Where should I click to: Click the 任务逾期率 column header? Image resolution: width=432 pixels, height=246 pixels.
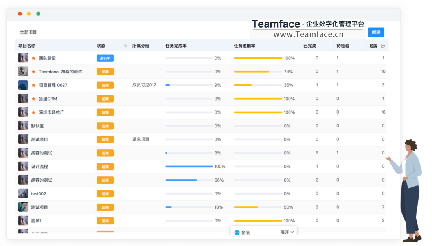[244, 46]
